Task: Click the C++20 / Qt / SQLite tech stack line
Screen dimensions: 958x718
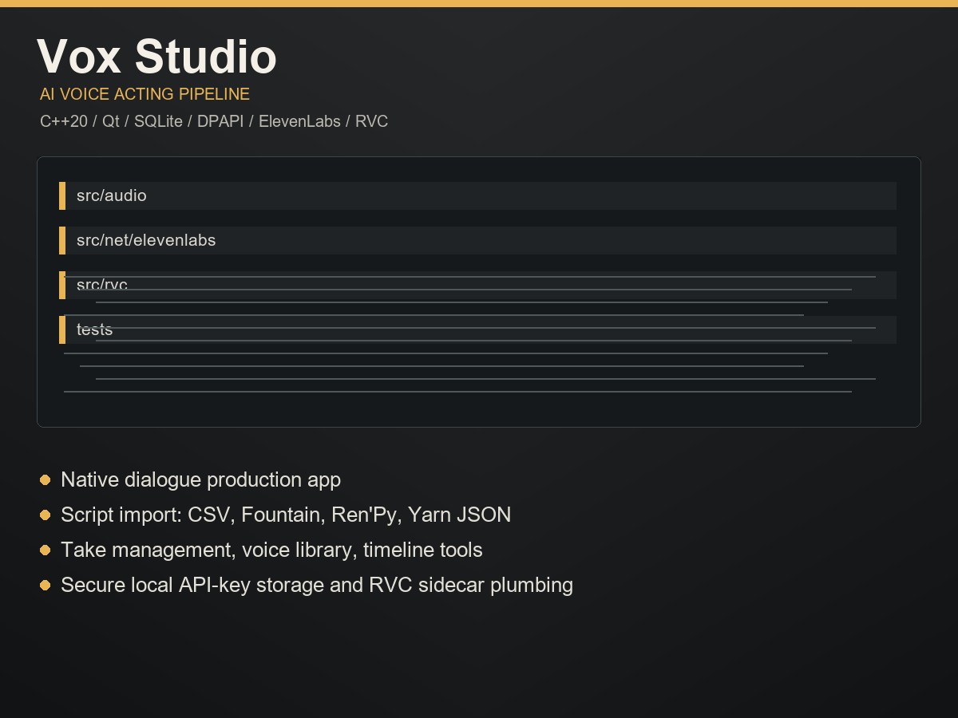Action: tap(214, 122)
